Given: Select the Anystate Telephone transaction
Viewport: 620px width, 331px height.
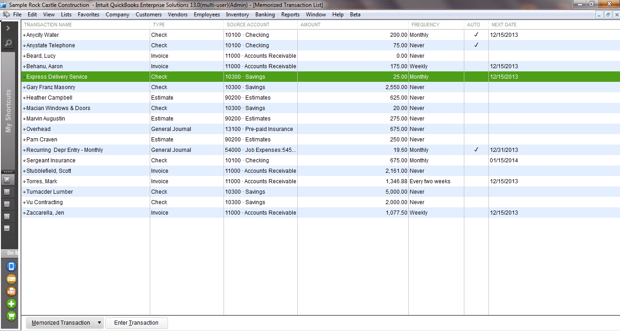Looking at the screenshot, I should pos(320,45).
